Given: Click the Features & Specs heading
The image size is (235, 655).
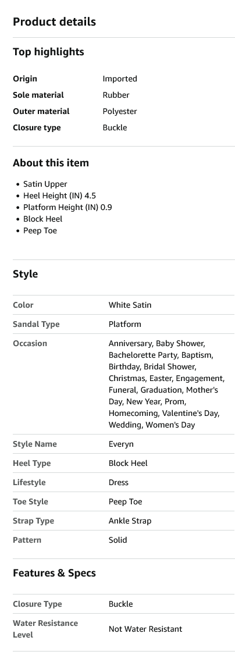Looking at the screenshot, I should (54, 573).
